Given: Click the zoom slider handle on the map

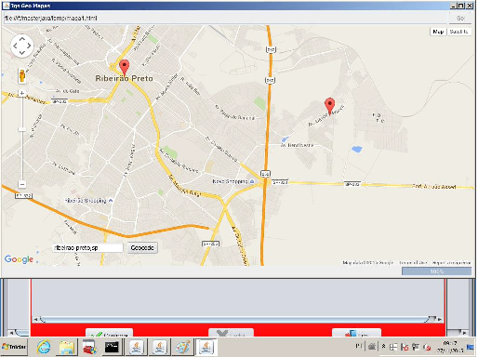Looking at the screenshot, I should click(x=22, y=129).
